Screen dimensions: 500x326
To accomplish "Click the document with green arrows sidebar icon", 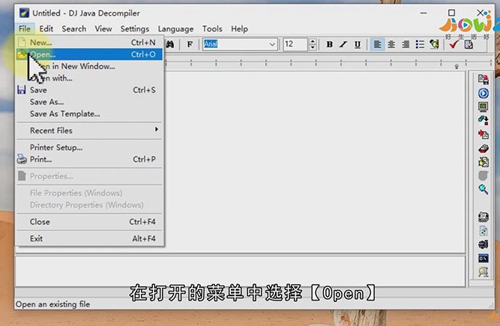I will pos(483,230).
